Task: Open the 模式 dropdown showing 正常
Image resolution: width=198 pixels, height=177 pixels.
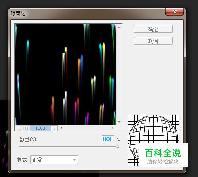Action: [x=54, y=160]
